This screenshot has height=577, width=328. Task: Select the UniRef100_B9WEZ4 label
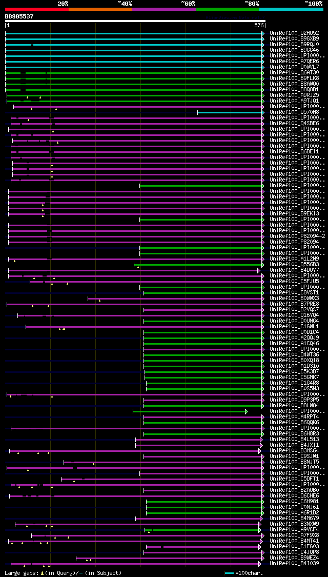294,558
